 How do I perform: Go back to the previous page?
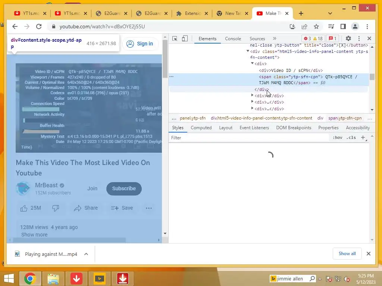[15, 26]
